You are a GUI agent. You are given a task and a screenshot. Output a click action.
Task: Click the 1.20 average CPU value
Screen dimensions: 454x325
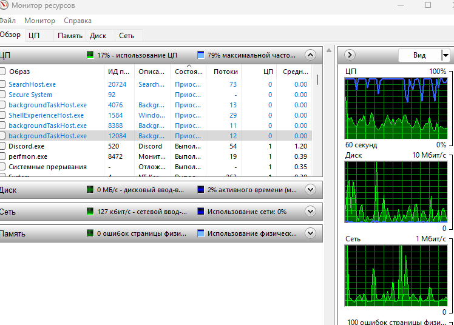[x=301, y=146]
